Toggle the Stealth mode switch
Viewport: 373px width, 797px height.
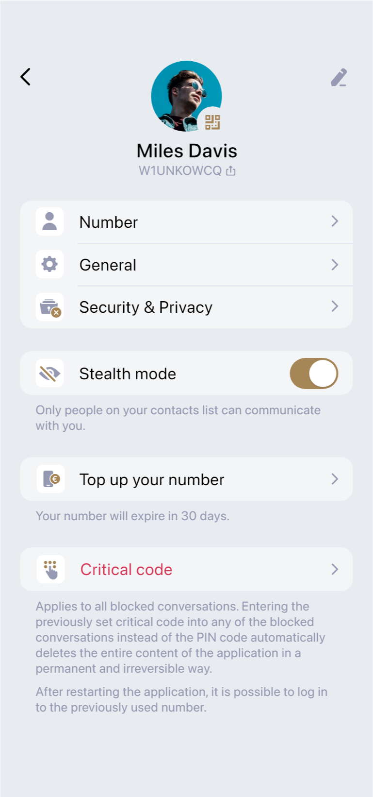click(x=314, y=373)
